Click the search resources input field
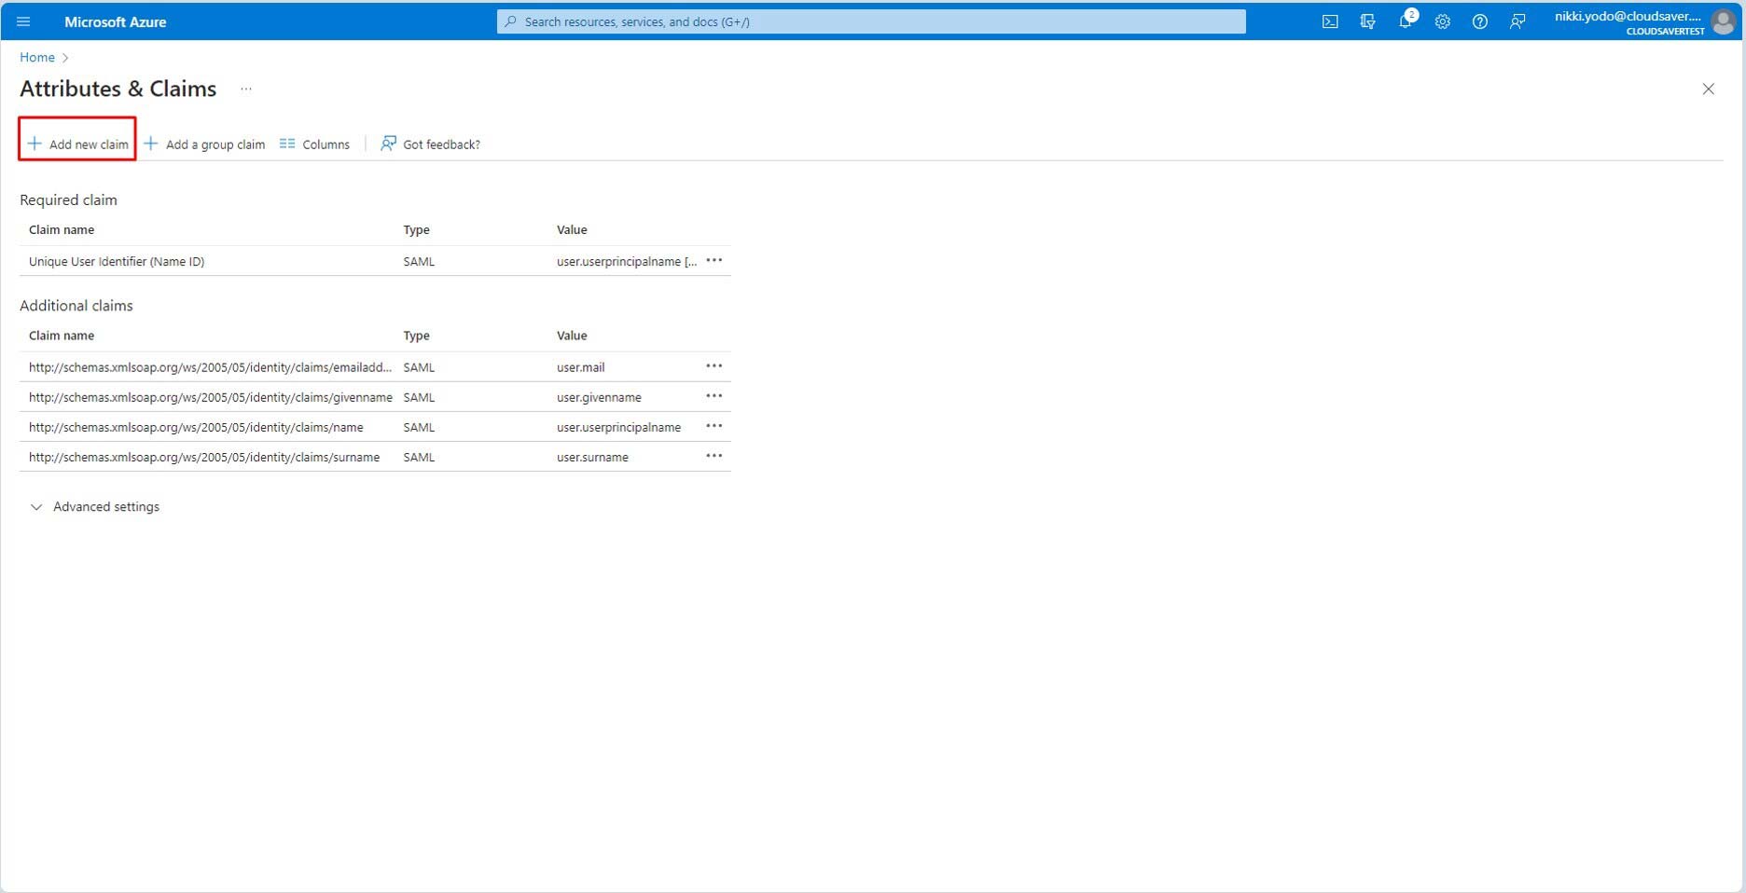The width and height of the screenshot is (1746, 893). tap(871, 21)
